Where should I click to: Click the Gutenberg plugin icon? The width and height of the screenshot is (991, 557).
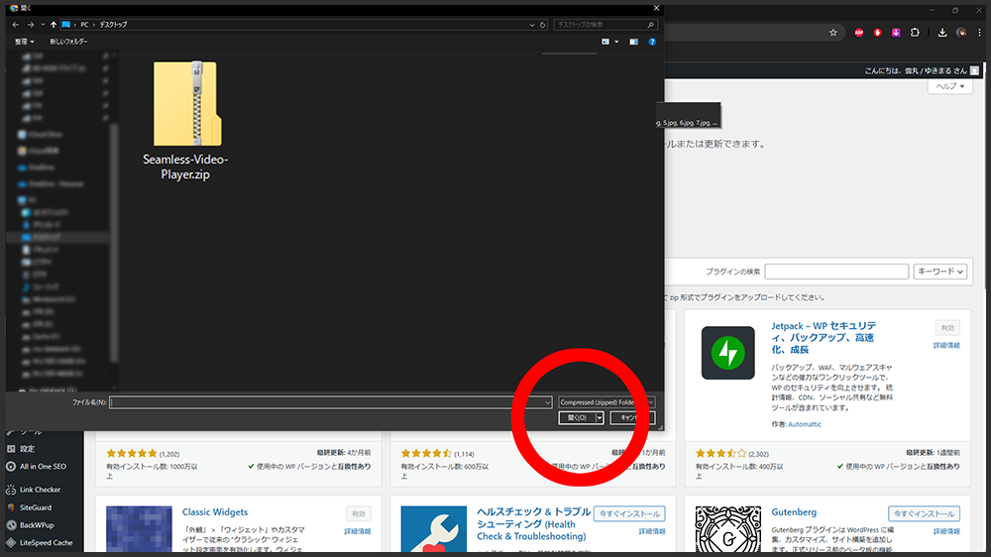point(728,530)
